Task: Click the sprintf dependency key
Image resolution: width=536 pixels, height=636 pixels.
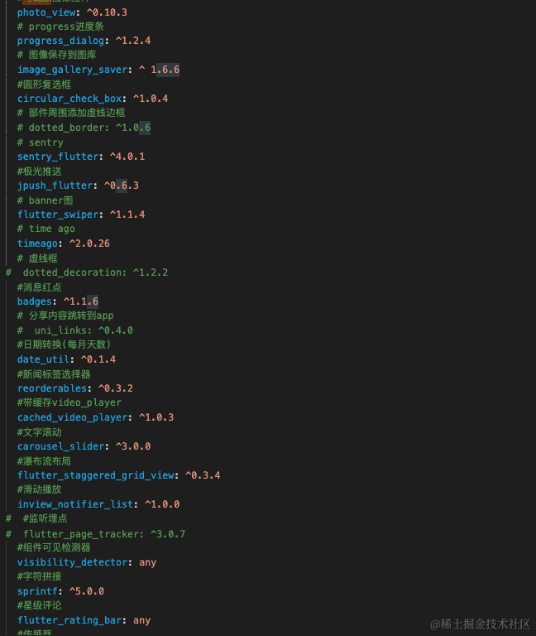Action: [x=37, y=591]
